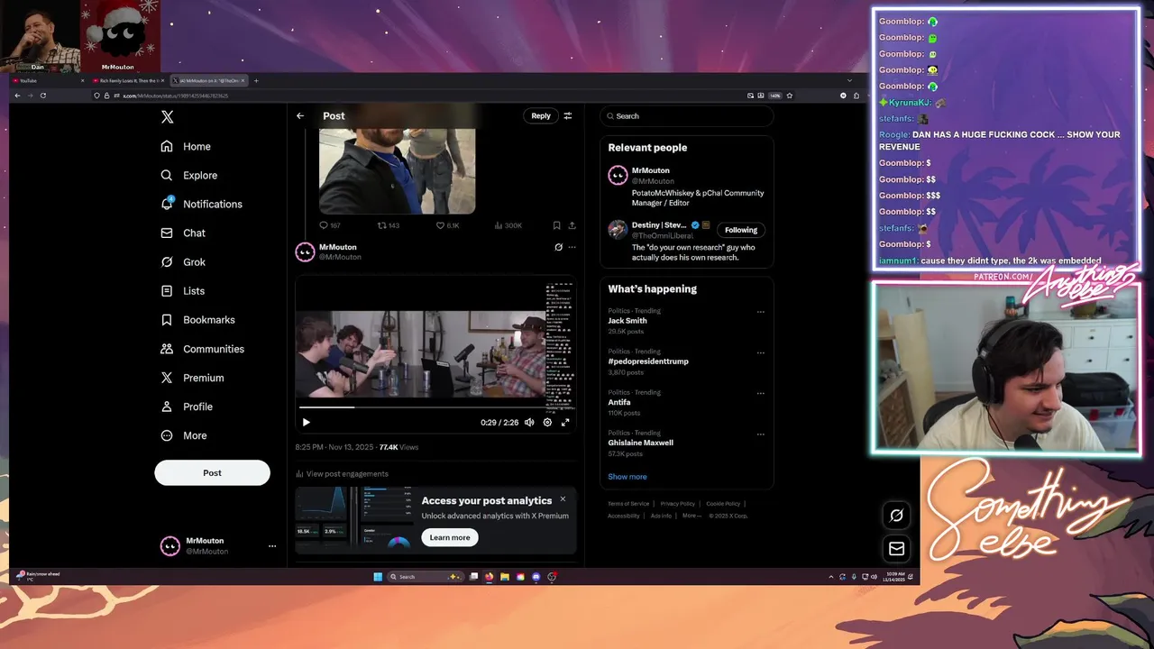Open Destiny profile avatar

618,230
